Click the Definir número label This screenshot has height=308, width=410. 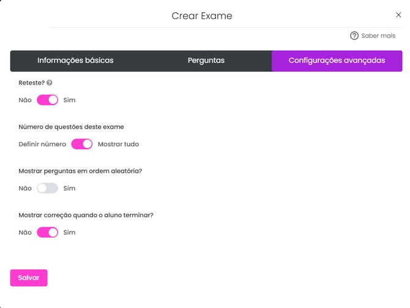[x=42, y=144]
